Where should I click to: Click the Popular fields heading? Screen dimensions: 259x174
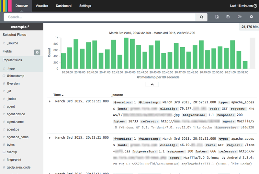(x=12, y=60)
